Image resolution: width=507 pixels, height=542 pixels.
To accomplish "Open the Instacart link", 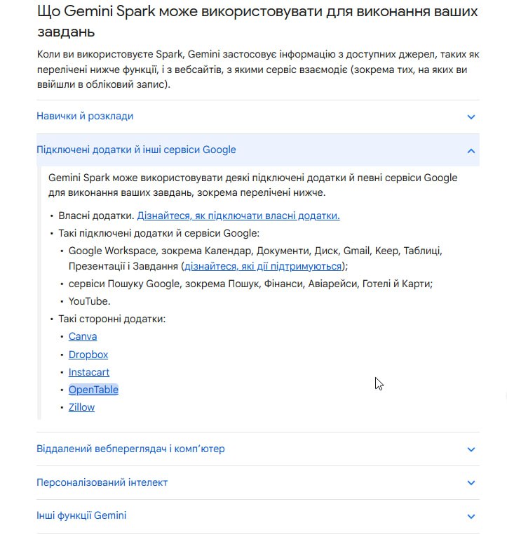I will coord(89,372).
